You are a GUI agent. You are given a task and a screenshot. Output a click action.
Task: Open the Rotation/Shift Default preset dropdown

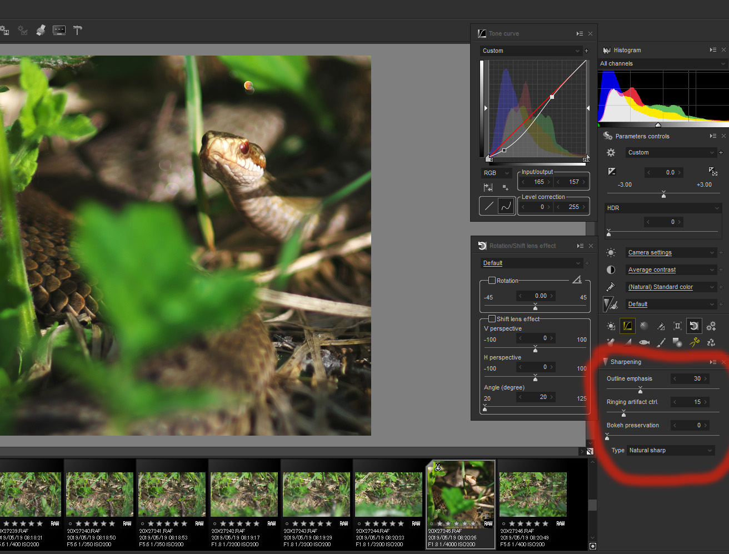coord(531,263)
